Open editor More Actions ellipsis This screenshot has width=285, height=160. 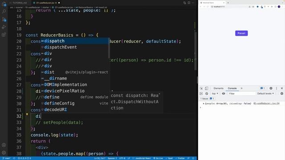coord(193,3)
